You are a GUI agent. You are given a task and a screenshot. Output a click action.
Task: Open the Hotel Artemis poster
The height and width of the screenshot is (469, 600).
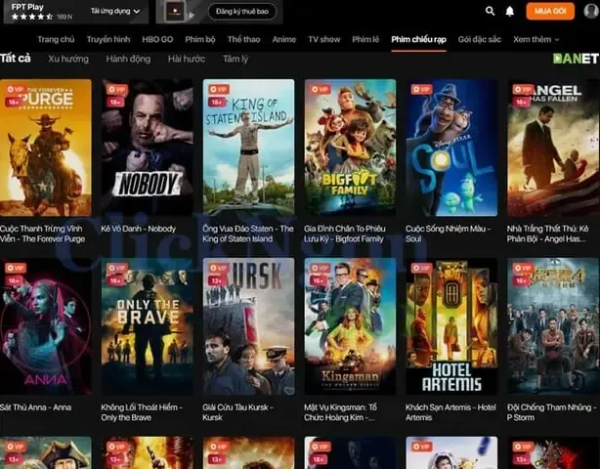pyautogui.click(x=451, y=326)
